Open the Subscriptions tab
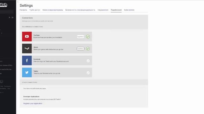Image resolution: width=204 pixels, height=114 pixels. (x=129, y=10)
